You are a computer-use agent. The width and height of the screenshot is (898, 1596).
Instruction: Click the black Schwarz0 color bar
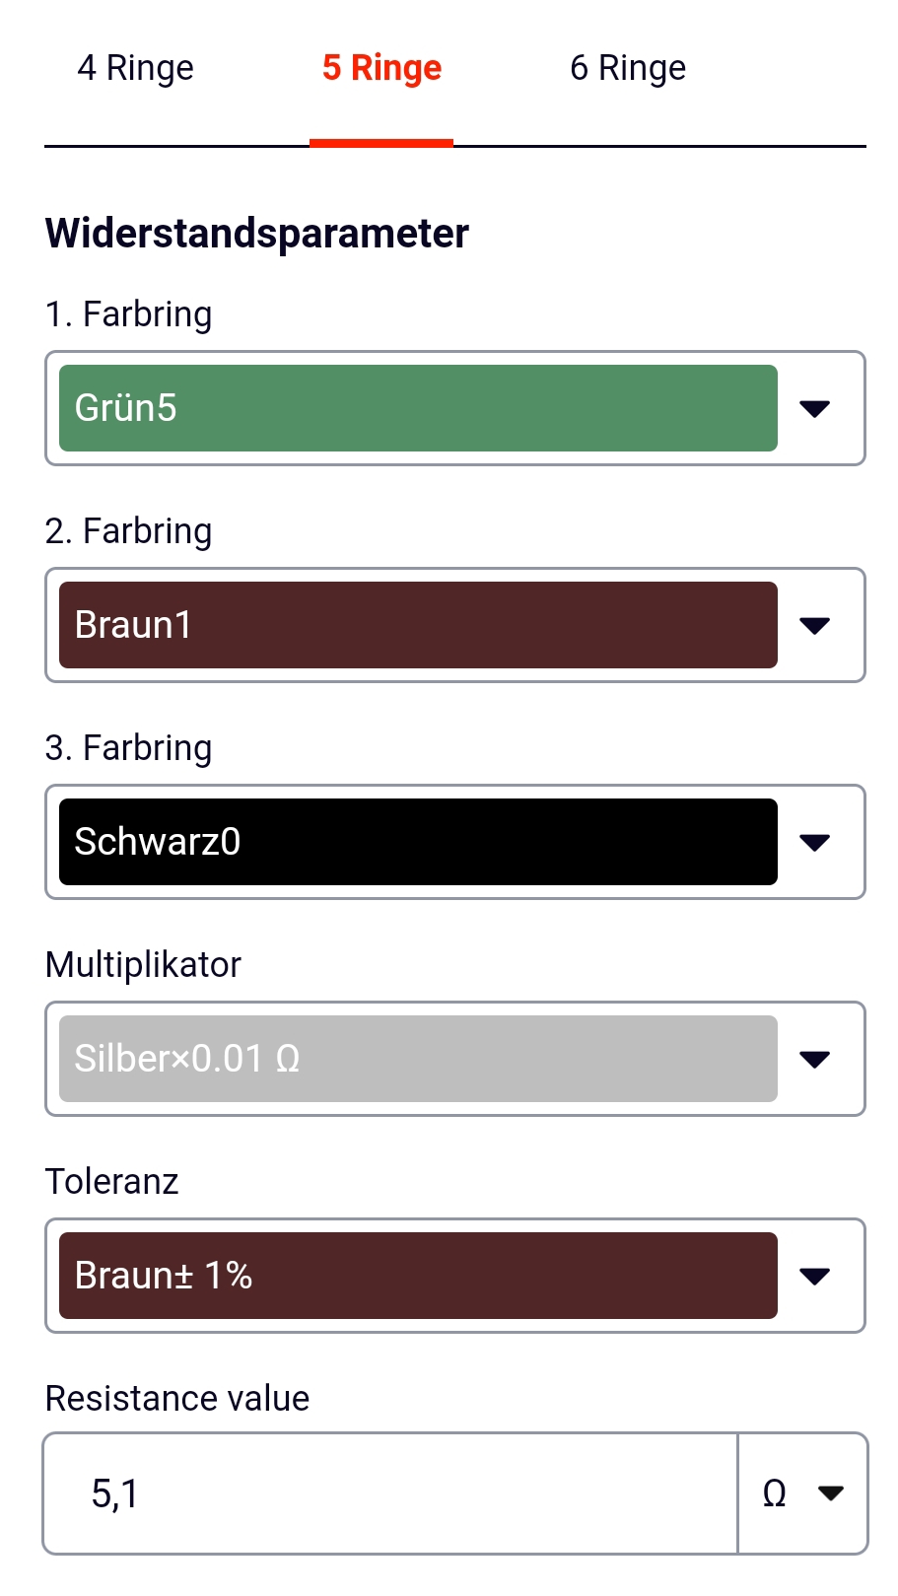coord(418,842)
